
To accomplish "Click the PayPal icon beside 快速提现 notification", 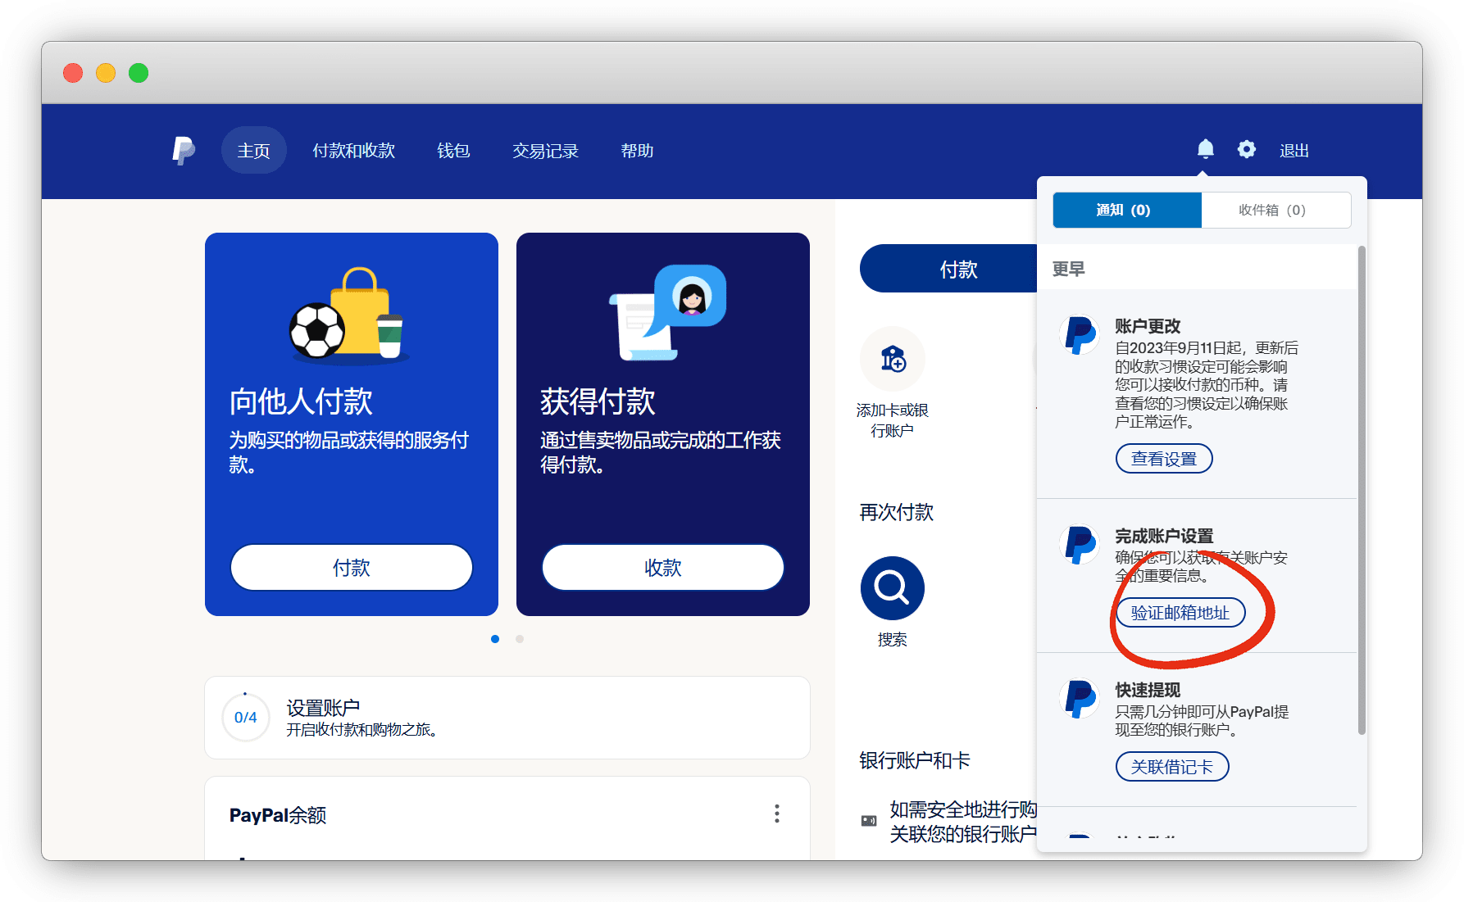I will coord(1080,700).
